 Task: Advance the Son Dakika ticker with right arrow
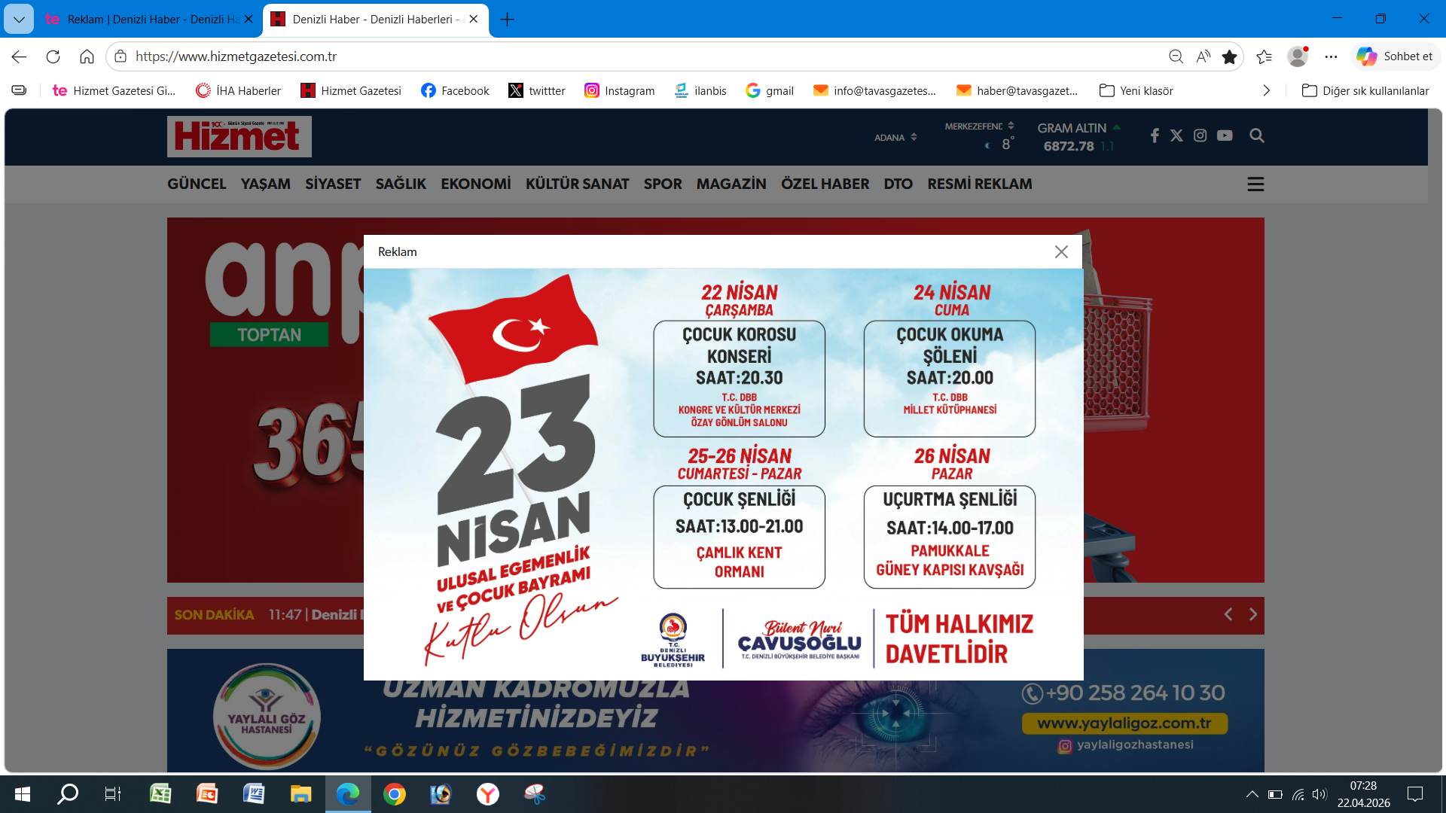[x=1253, y=614]
